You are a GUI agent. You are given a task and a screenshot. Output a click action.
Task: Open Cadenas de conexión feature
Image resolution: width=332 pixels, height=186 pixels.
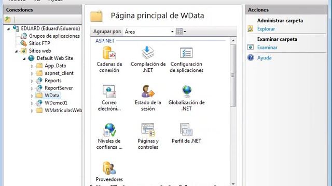point(109,59)
